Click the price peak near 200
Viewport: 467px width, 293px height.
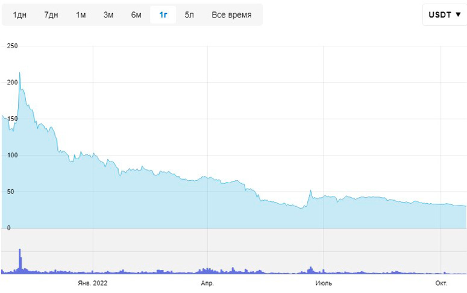(20, 72)
